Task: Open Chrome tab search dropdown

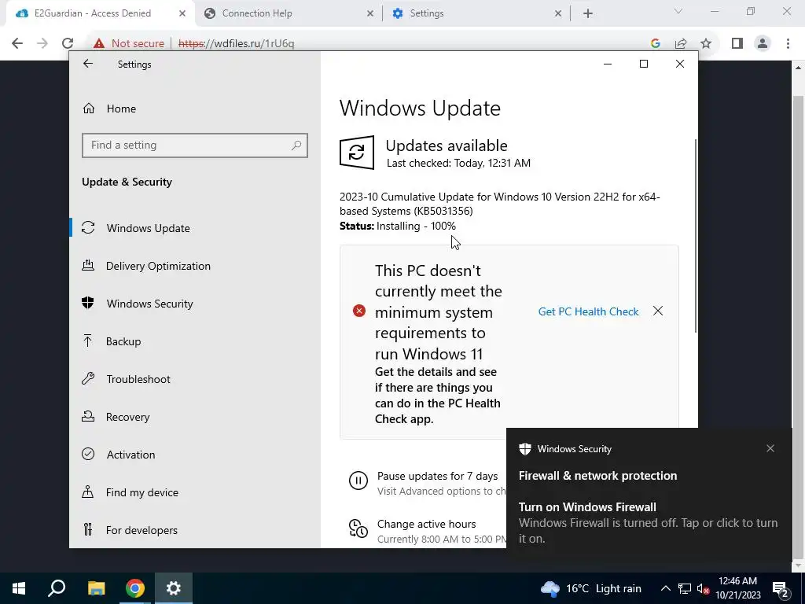Action: tap(678, 11)
